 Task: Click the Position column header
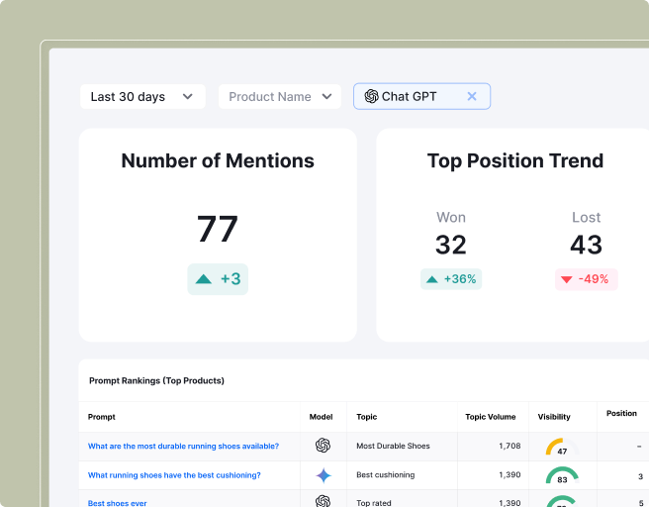(x=621, y=414)
